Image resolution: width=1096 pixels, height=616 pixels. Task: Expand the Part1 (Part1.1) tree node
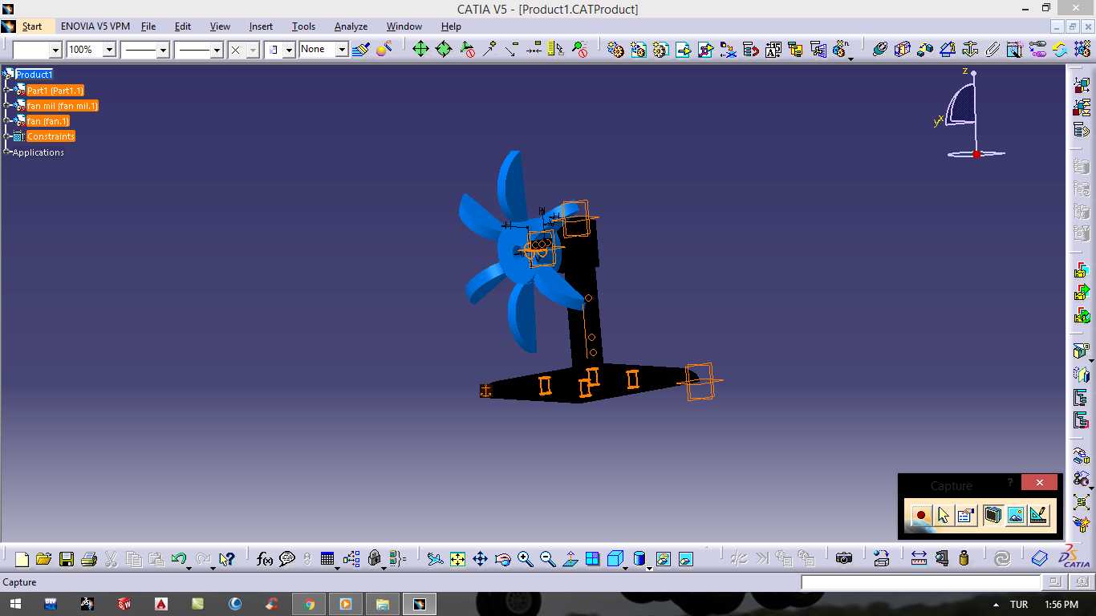coord(7,91)
